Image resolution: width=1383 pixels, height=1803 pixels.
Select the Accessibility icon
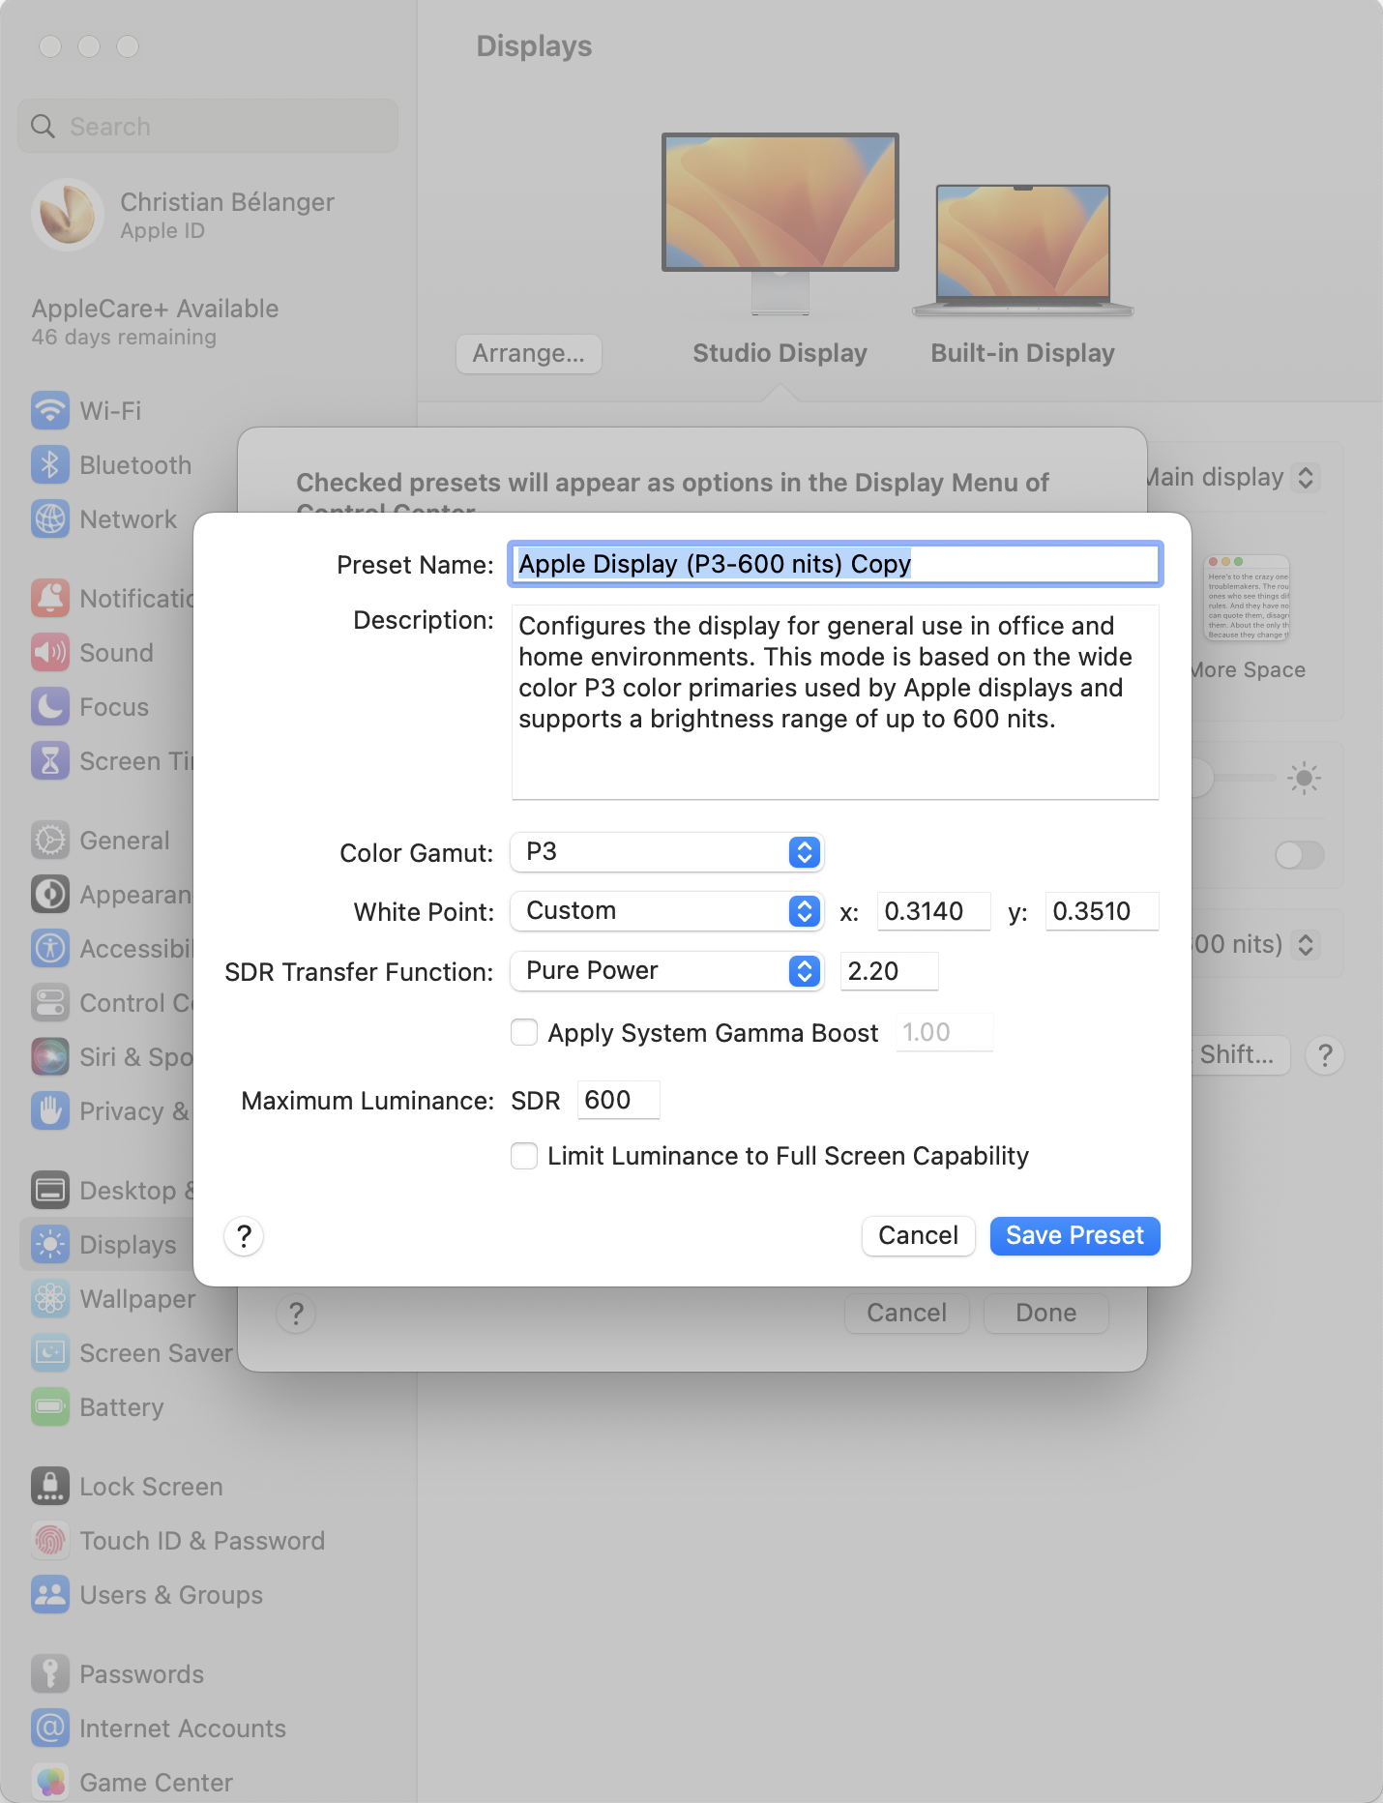tap(50, 949)
